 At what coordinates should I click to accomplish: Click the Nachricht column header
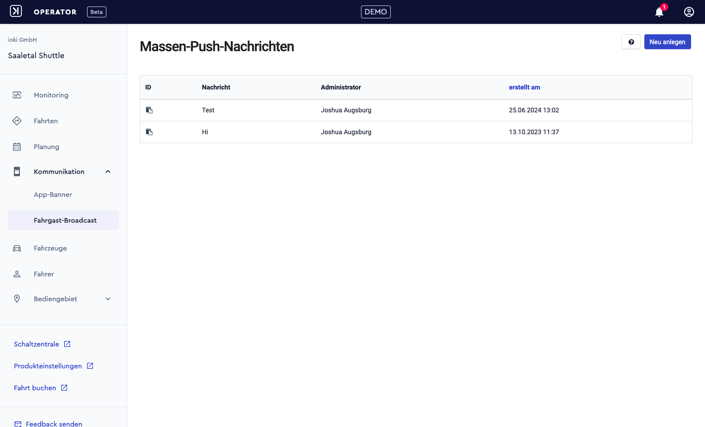pos(216,87)
